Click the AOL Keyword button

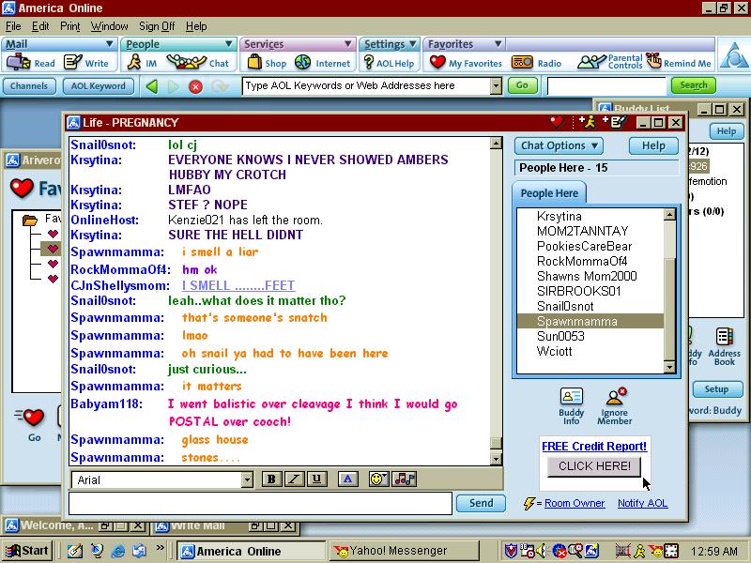coord(99,86)
